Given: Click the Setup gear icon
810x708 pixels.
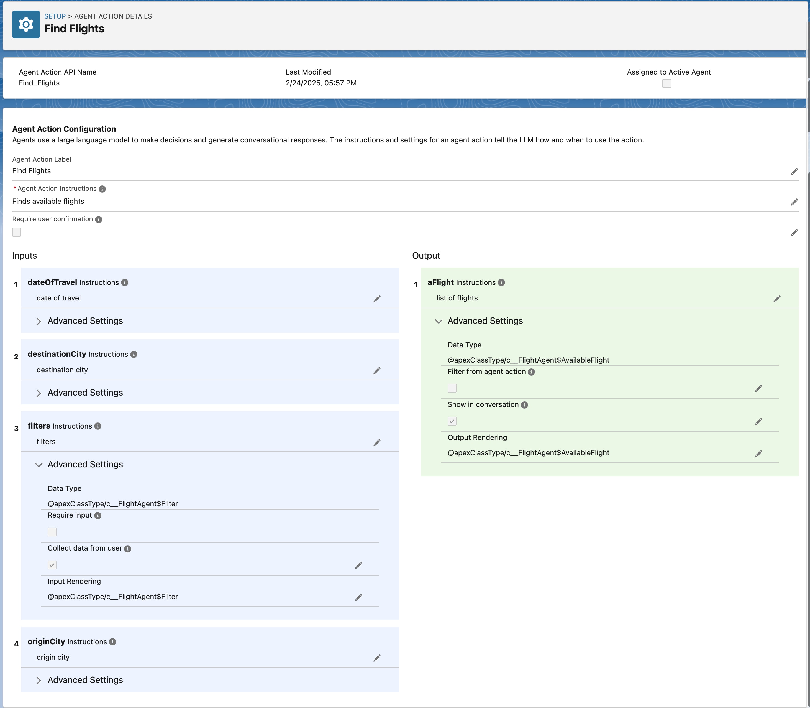Looking at the screenshot, I should click(26, 24).
